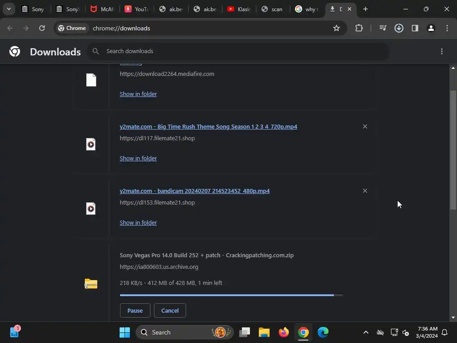This screenshot has width=457, height=343.
Task: Open the profile avatar icon
Action: (x=431, y=28)
